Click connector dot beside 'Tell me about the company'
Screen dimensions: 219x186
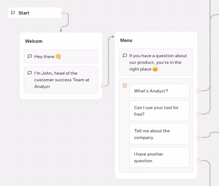coord(199,137)
